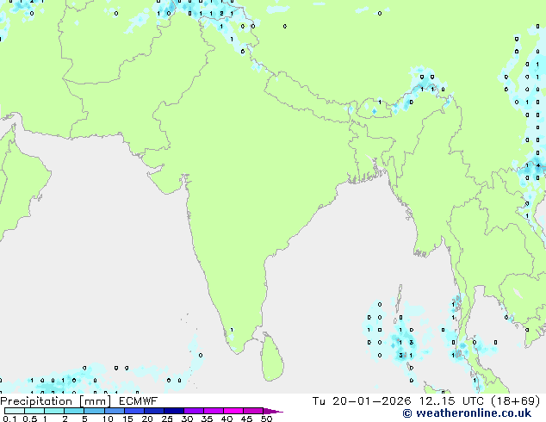Image resolution: width=546 pixels, height=422 pixels.
Task: Click the 0.1–0.5 mm legend swatch
Action: tap(15, 411)
